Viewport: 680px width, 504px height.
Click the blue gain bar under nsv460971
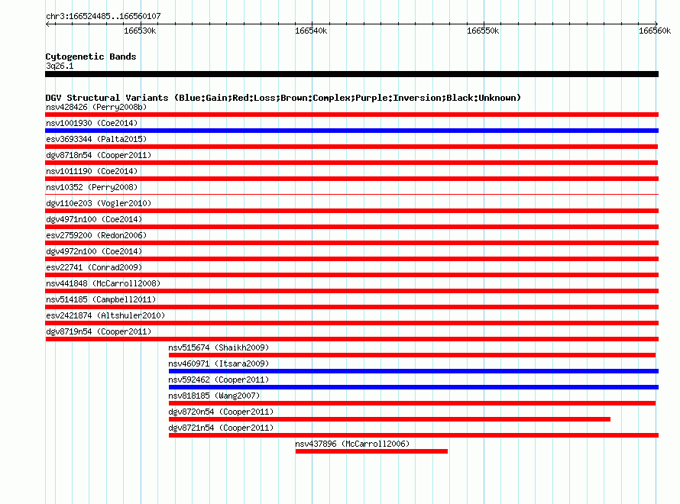413,371
